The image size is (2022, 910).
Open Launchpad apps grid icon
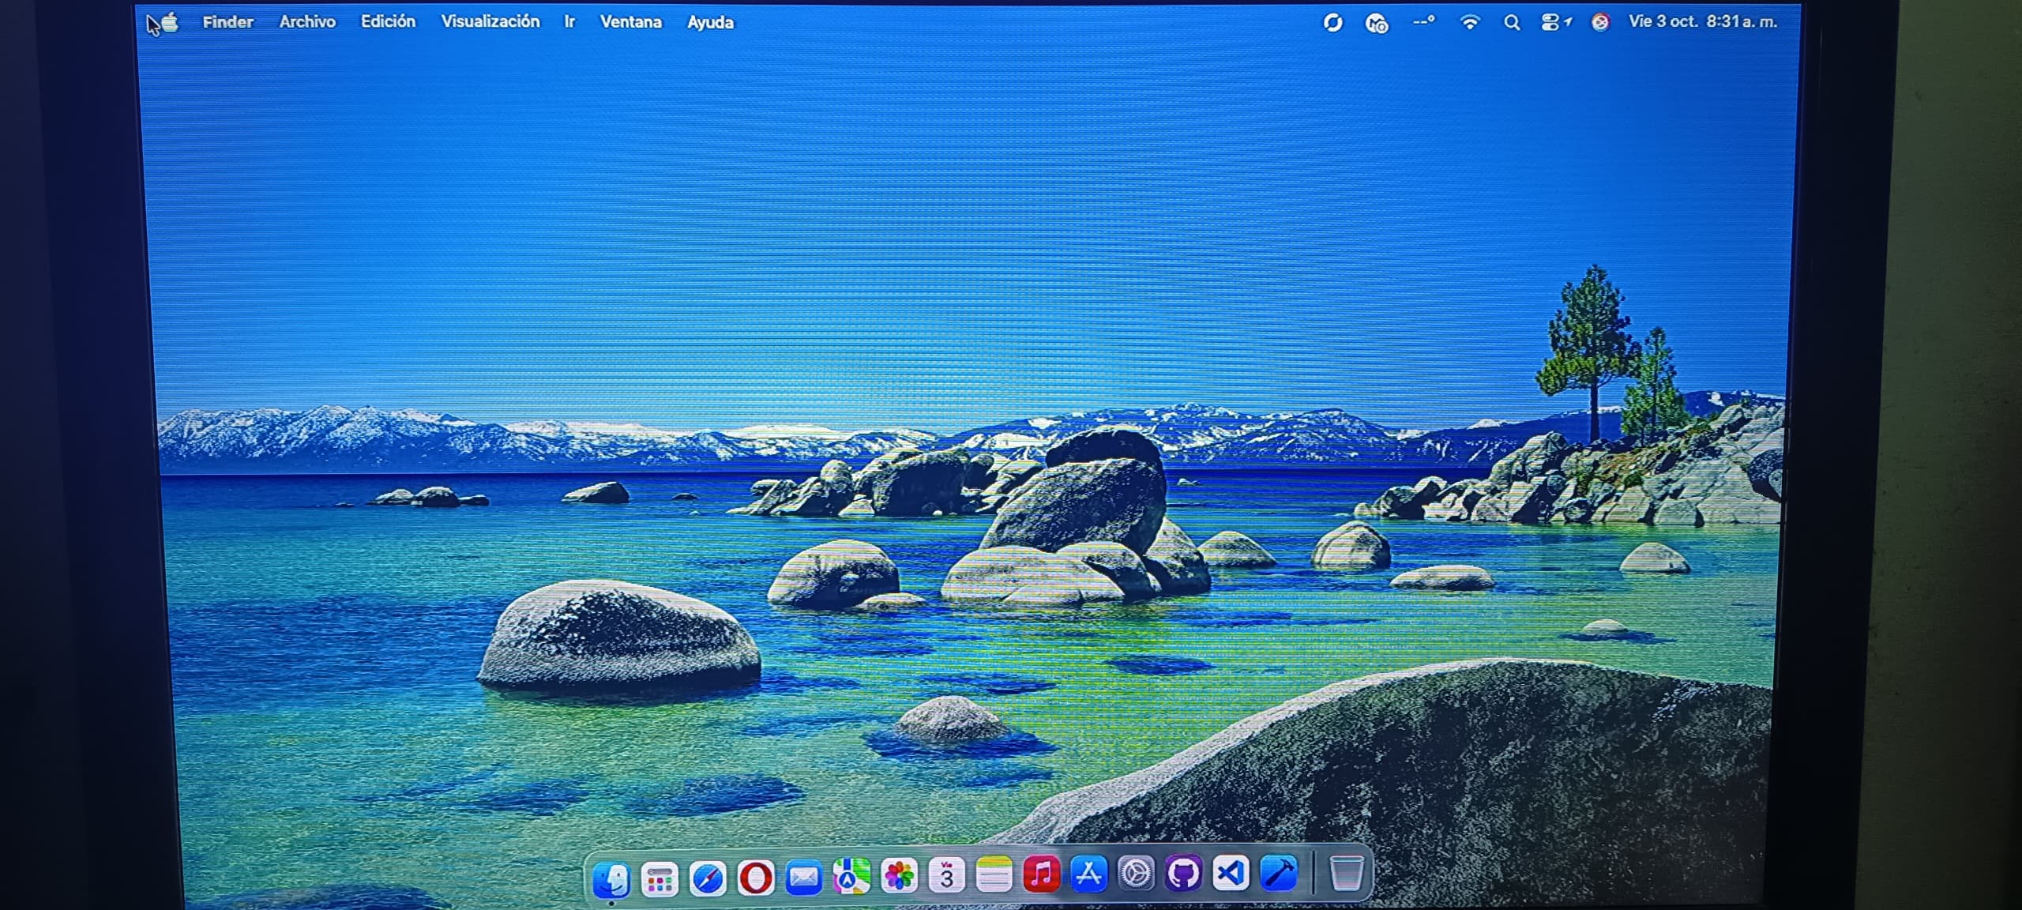(660, 878)
